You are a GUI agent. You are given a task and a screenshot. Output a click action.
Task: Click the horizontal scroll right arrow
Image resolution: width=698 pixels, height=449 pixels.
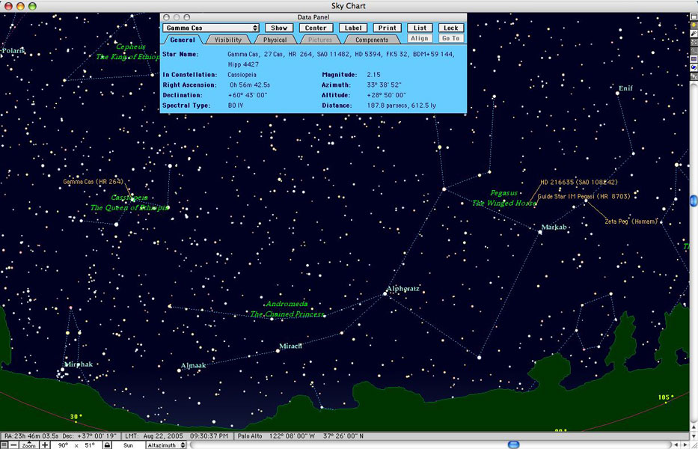pyautogui.click(x=685, y=445)
